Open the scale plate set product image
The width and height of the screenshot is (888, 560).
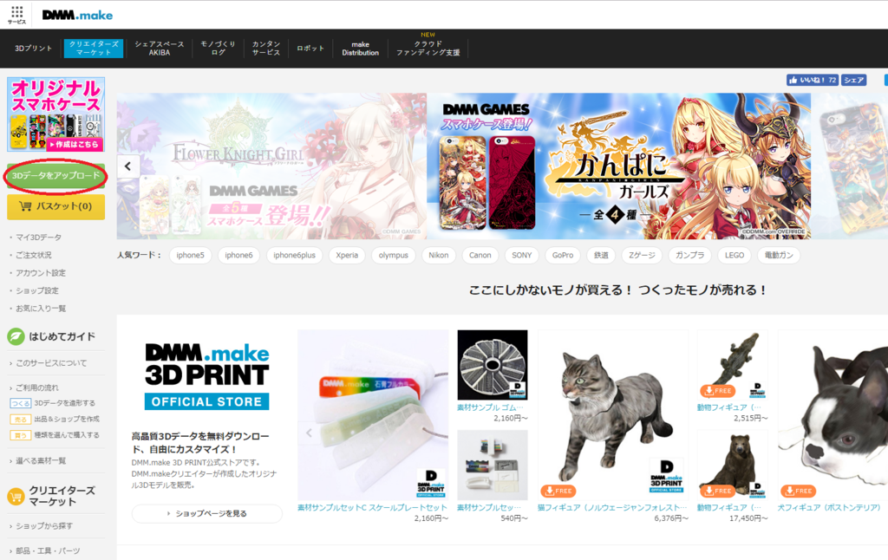(x=373, y=415)
